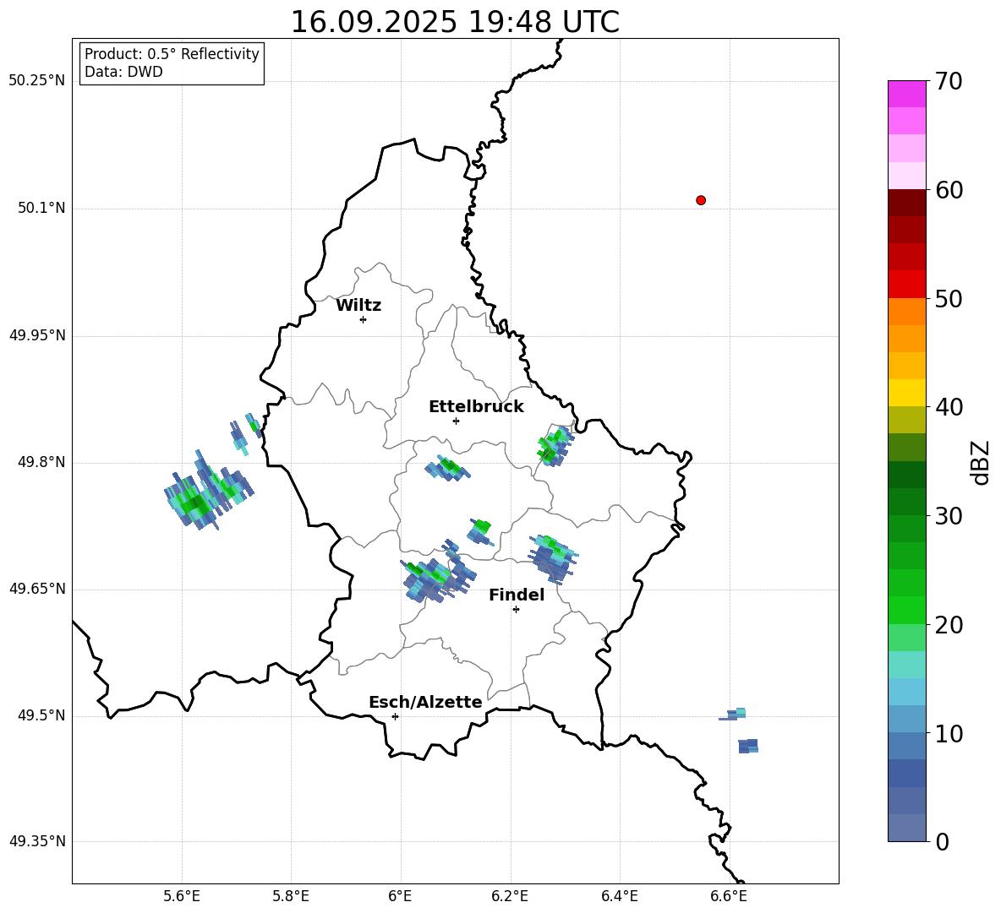
Task: Click the 5.8°E longitude label
Action: point(291,896)
